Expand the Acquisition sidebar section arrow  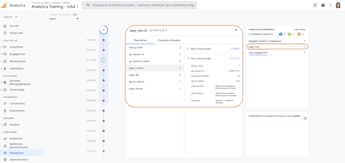pyautogui.click(x=1, y=47)
